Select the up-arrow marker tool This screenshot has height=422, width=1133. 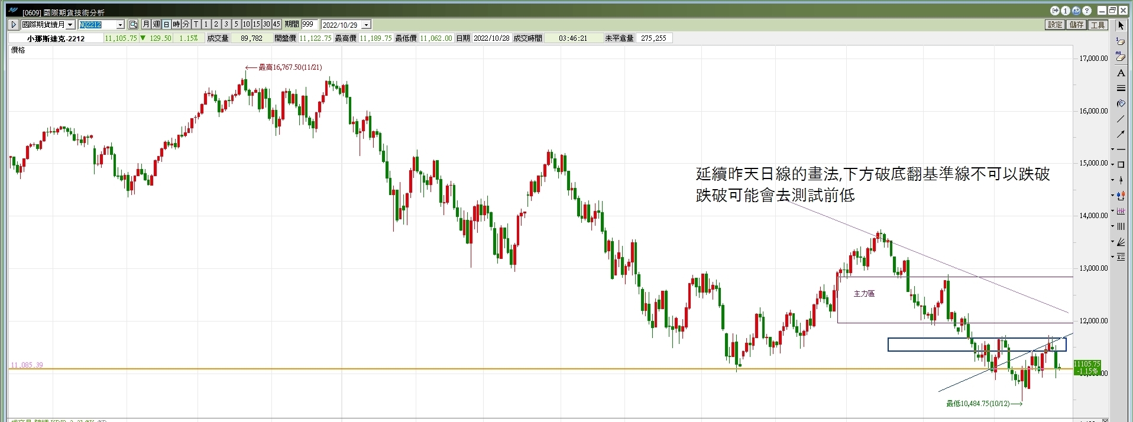1121,180
